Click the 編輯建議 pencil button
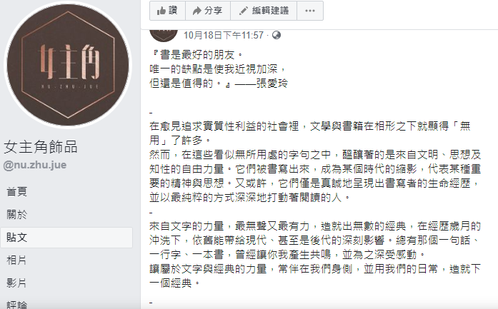Image resolution: width=498 pixels, height=309 pixels. click(x=264, y=11)
